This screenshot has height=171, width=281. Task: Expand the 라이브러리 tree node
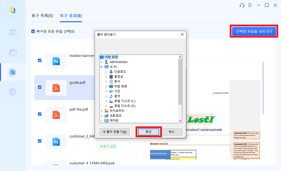[102, 111]
